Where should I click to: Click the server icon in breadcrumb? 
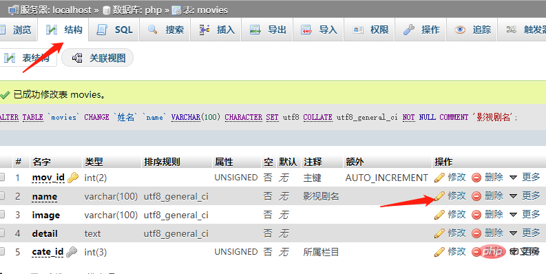[13, 10]
